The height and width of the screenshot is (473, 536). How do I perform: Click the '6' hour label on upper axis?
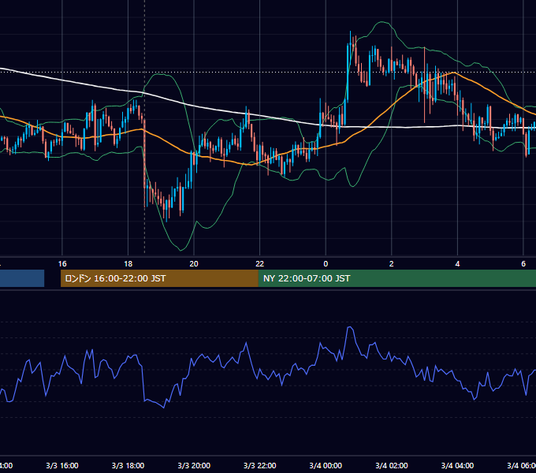click(x=523, y=264)
